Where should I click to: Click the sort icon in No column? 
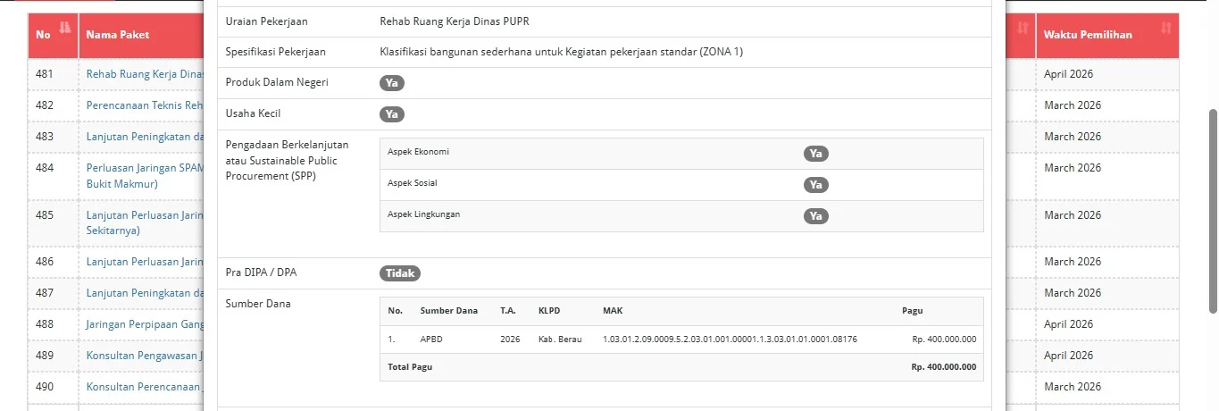pyautogui.click(x=64, y=29)
